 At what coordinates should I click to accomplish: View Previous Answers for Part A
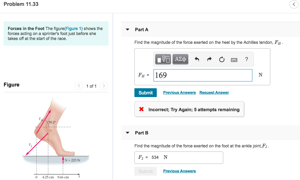click(179, 92)
